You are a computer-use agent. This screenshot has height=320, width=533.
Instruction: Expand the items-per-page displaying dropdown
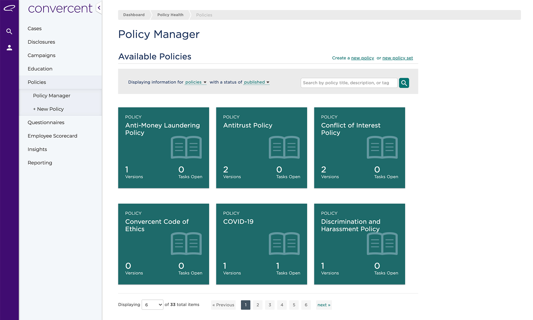point(152,305)
